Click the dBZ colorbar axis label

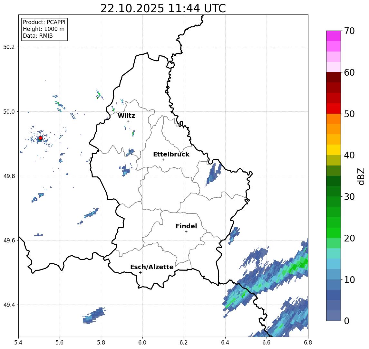tap(361, 176)
